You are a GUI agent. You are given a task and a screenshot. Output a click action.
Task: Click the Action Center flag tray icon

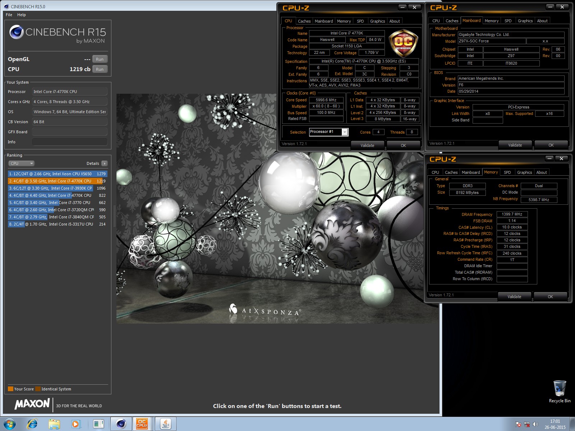[518, 424]
